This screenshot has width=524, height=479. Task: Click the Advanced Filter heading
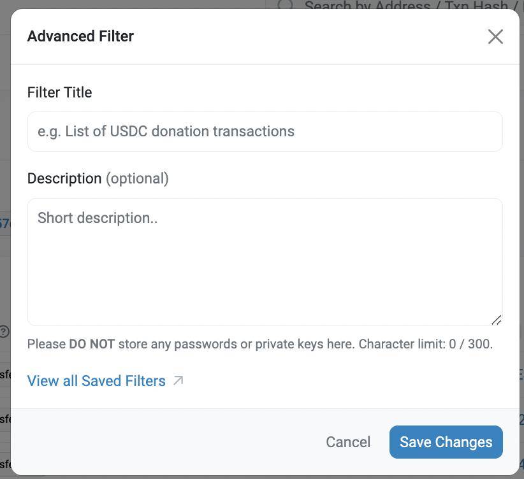[x=80, y=36]
